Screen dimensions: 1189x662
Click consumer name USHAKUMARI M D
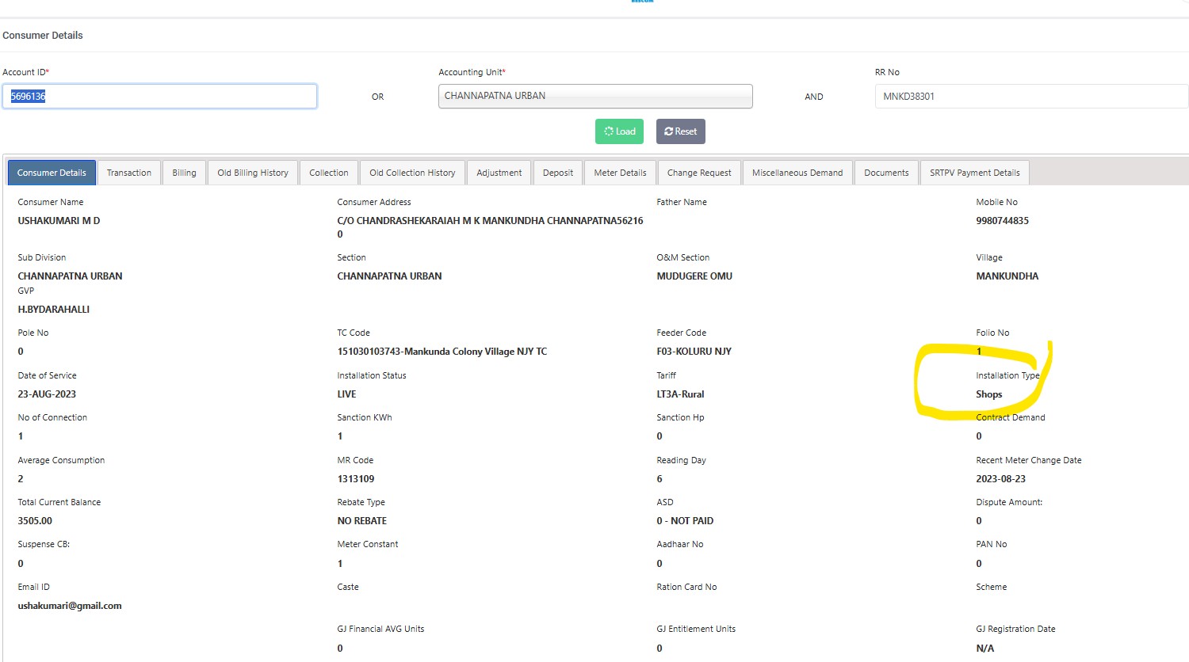[59, 221]
